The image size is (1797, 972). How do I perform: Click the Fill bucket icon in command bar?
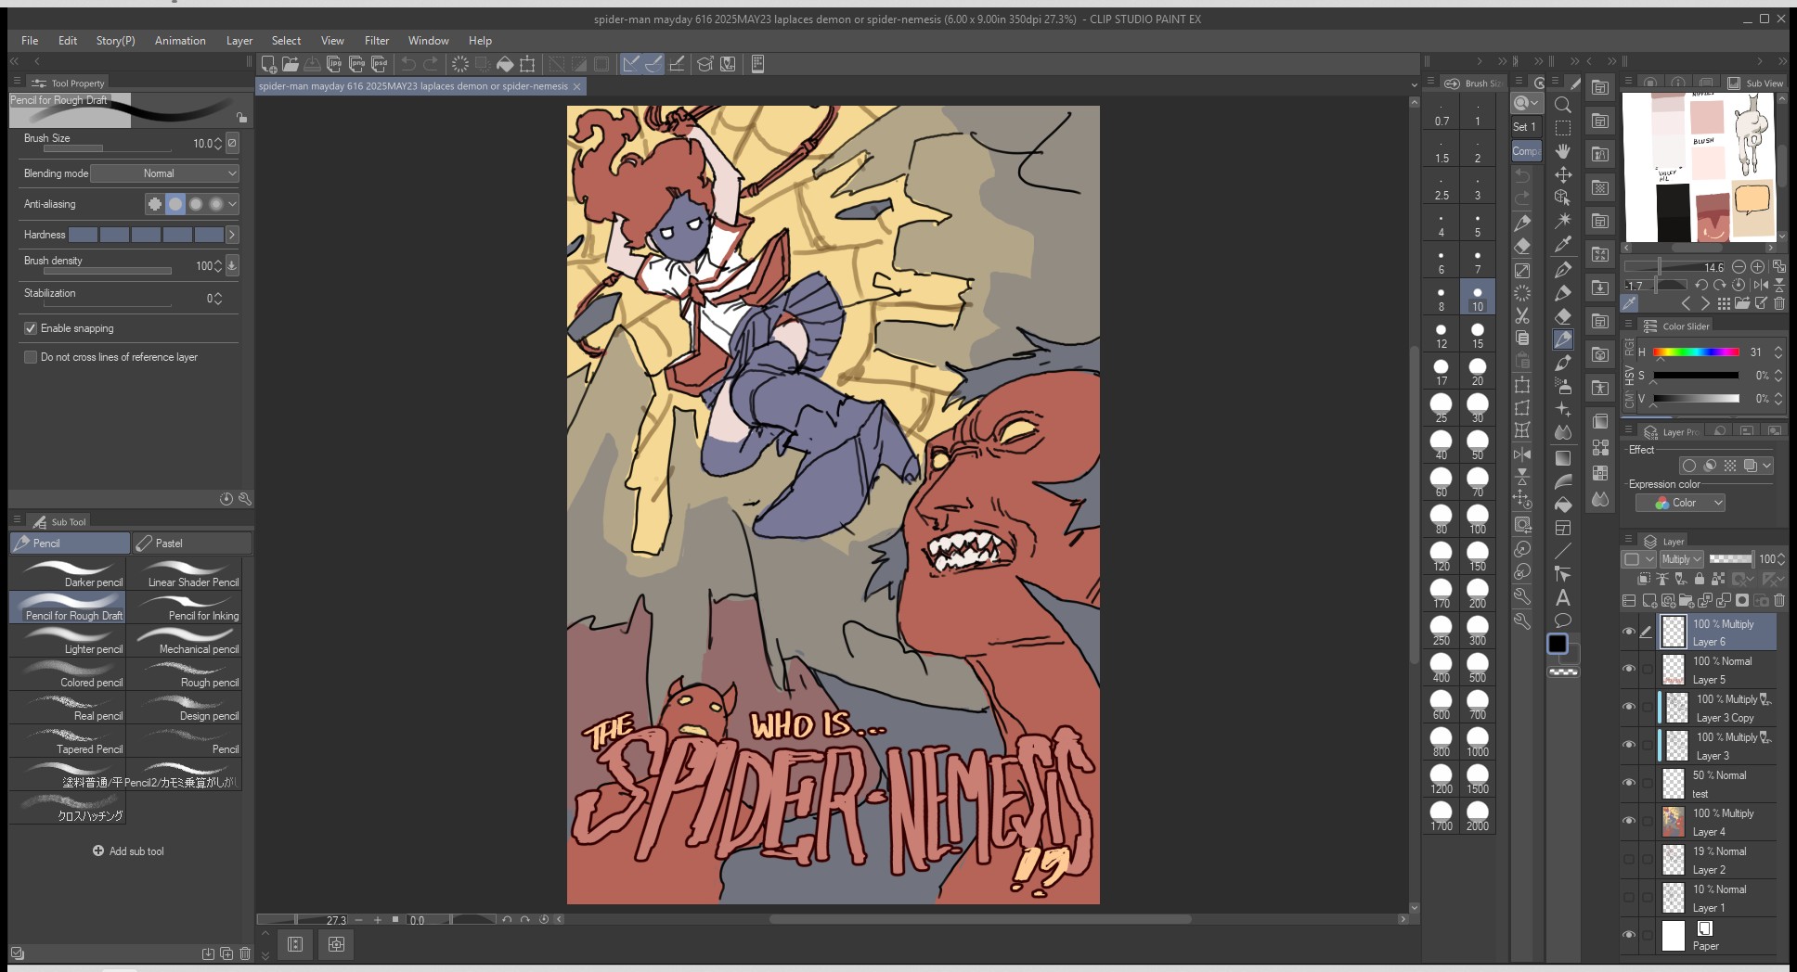click(505, 64)
